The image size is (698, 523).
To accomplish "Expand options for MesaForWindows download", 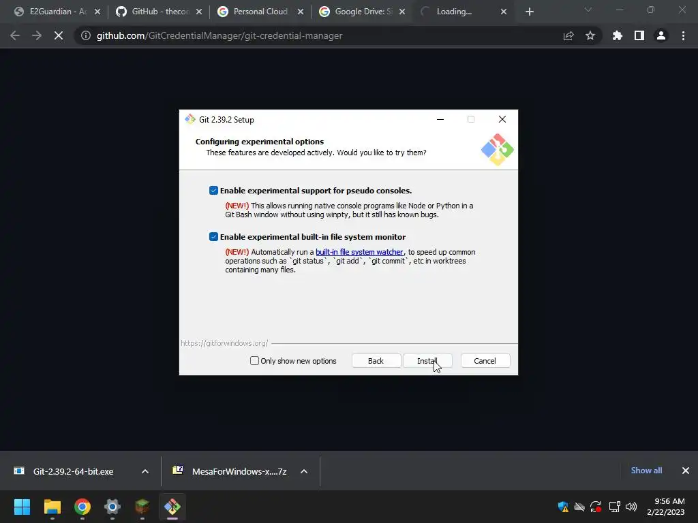I will pos(304,471).
